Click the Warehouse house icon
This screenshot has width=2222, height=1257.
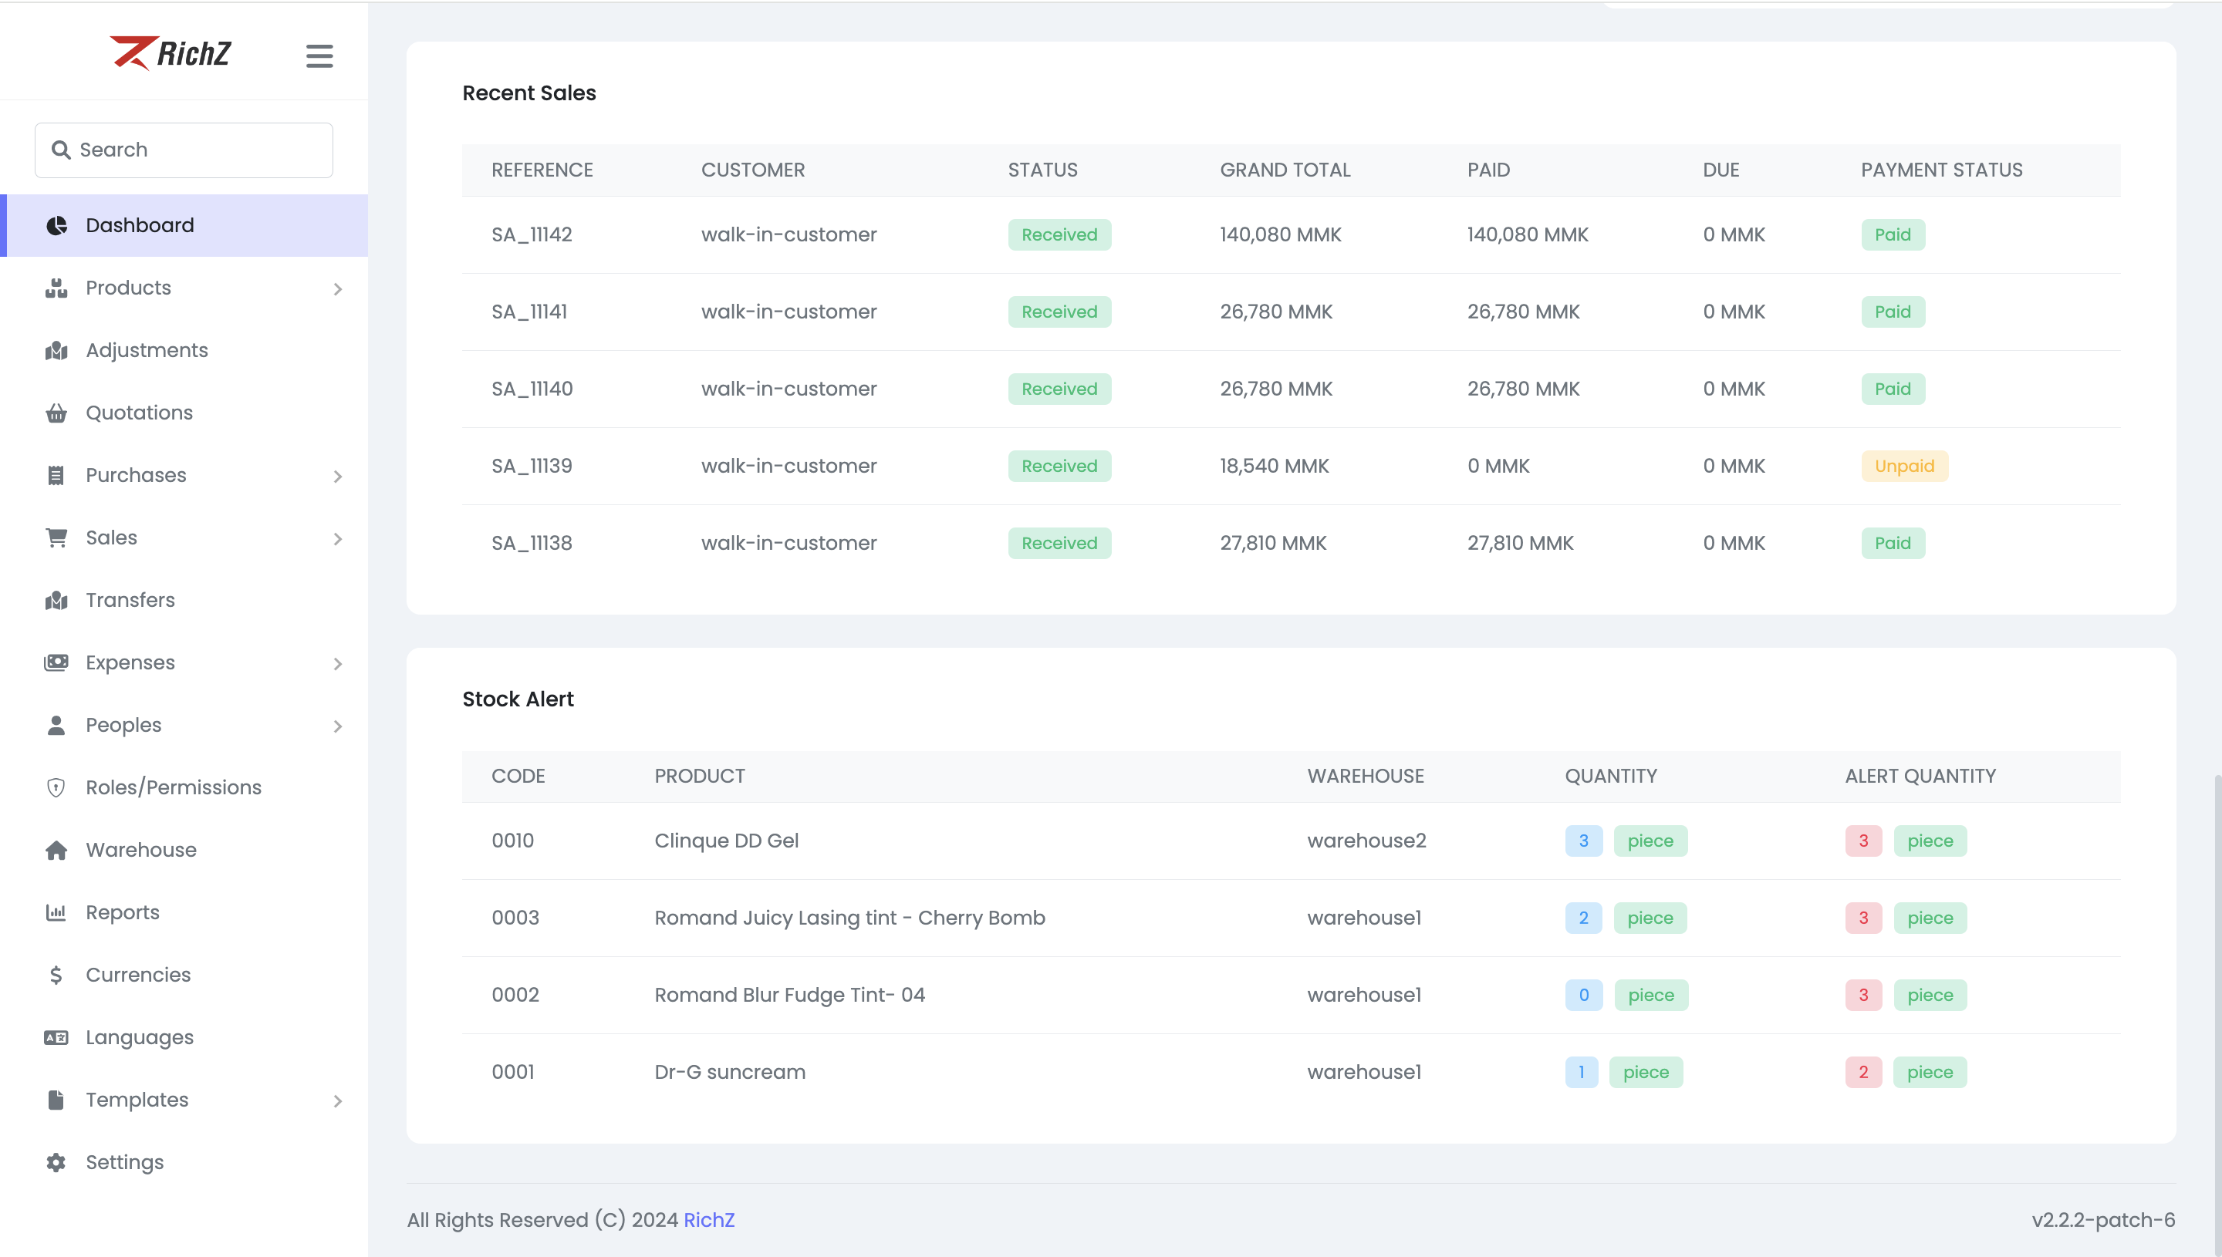tap(56, 851)
